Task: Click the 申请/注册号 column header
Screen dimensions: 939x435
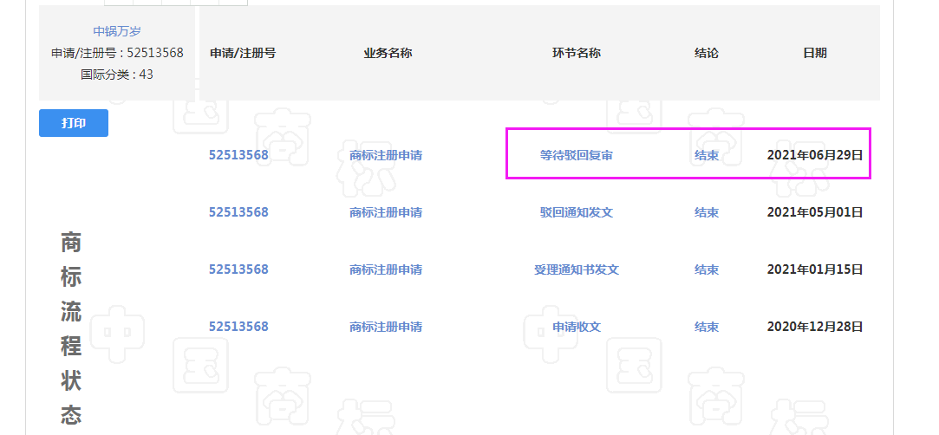Action: tap(243, 53)
